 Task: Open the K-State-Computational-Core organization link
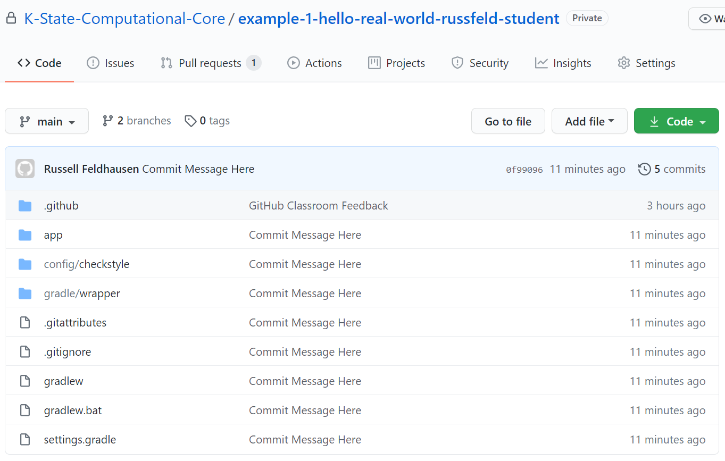pos(124,19)
